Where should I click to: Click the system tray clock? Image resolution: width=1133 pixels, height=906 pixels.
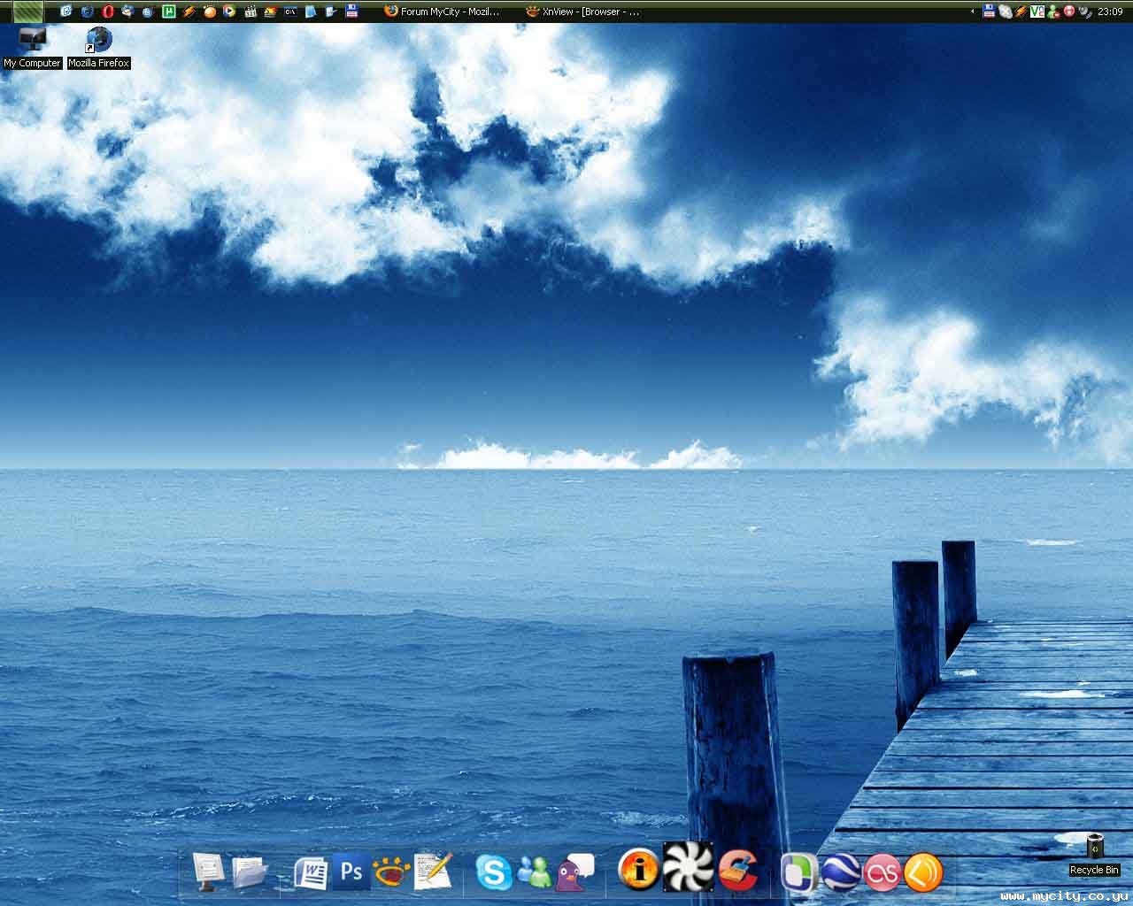(x=1110, y=12)
